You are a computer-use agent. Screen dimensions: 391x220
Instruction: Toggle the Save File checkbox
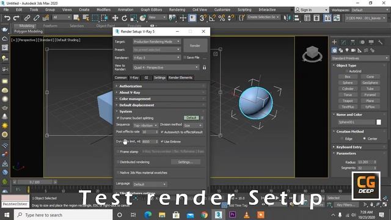[185, 57]
